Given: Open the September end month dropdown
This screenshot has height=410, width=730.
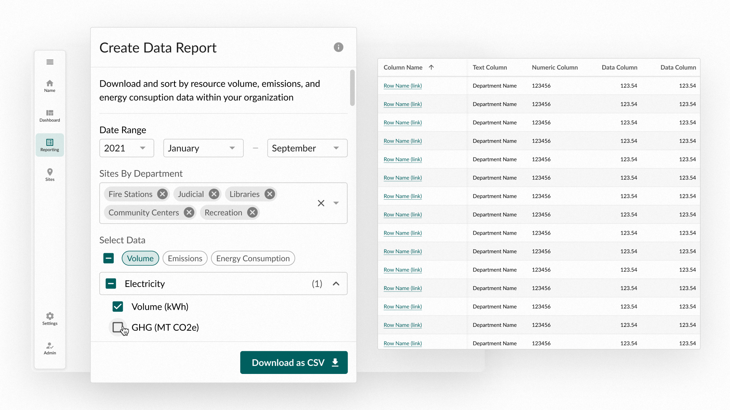Looking at the screenshot, I should click(x=307, y=148).
